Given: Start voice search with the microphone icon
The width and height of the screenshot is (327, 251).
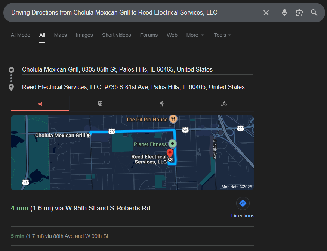Looking at the screenshot, I should (x=284, y=13).
